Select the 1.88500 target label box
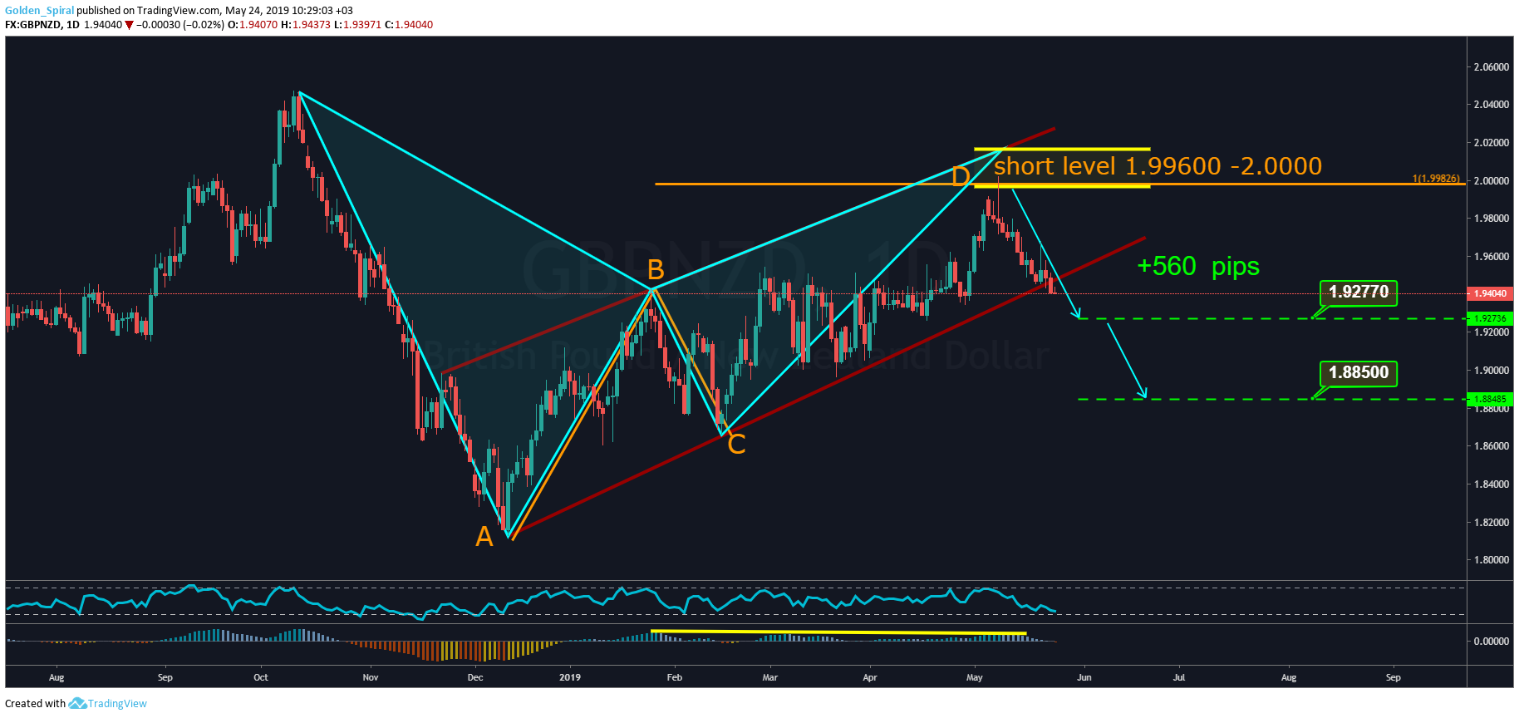This screenshot has height=718, width=1519. point(1359,373)
